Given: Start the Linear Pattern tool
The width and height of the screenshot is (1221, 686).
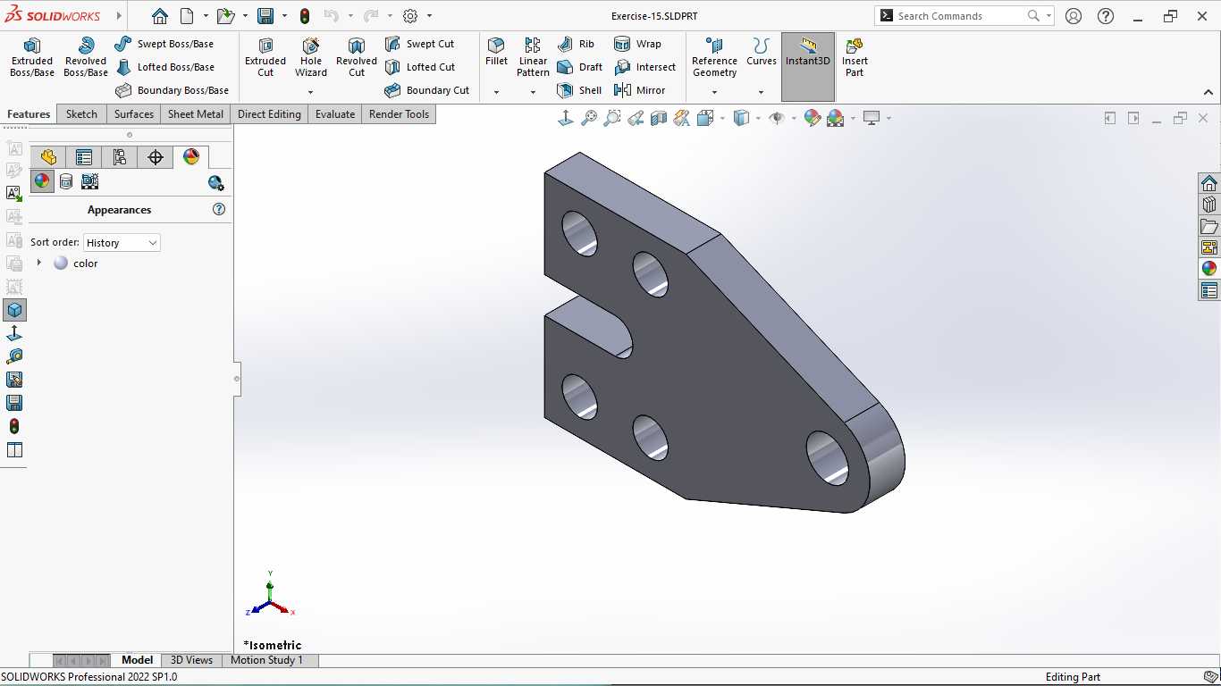Looking at the screenshot, I should click(x=533, y=57).
